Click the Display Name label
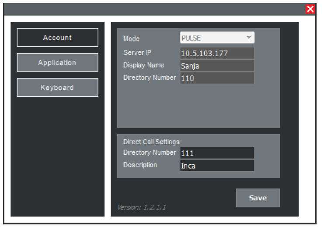 click(144, 65)
